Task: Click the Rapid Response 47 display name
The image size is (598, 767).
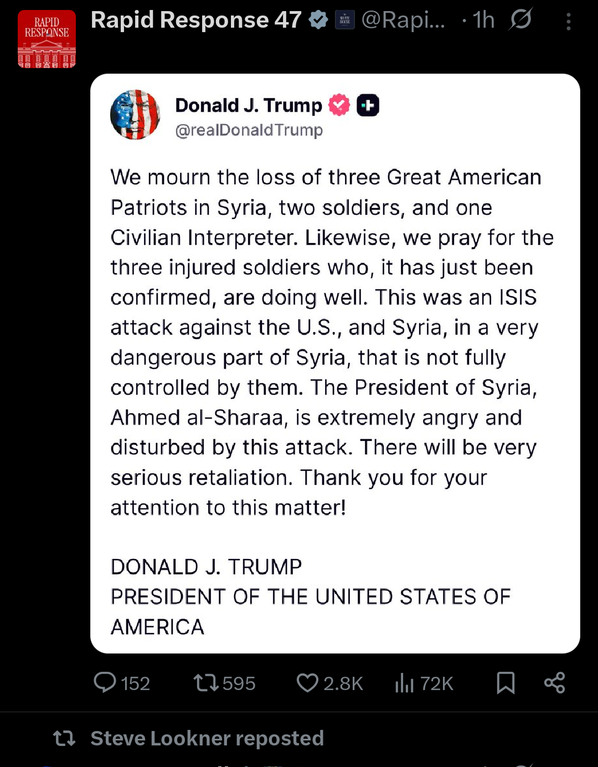Action: click(196, 20)
